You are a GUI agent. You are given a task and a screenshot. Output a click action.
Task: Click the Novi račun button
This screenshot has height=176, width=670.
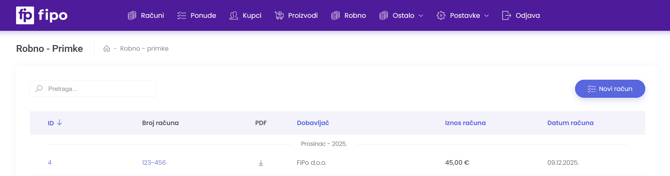pos(610,89)
